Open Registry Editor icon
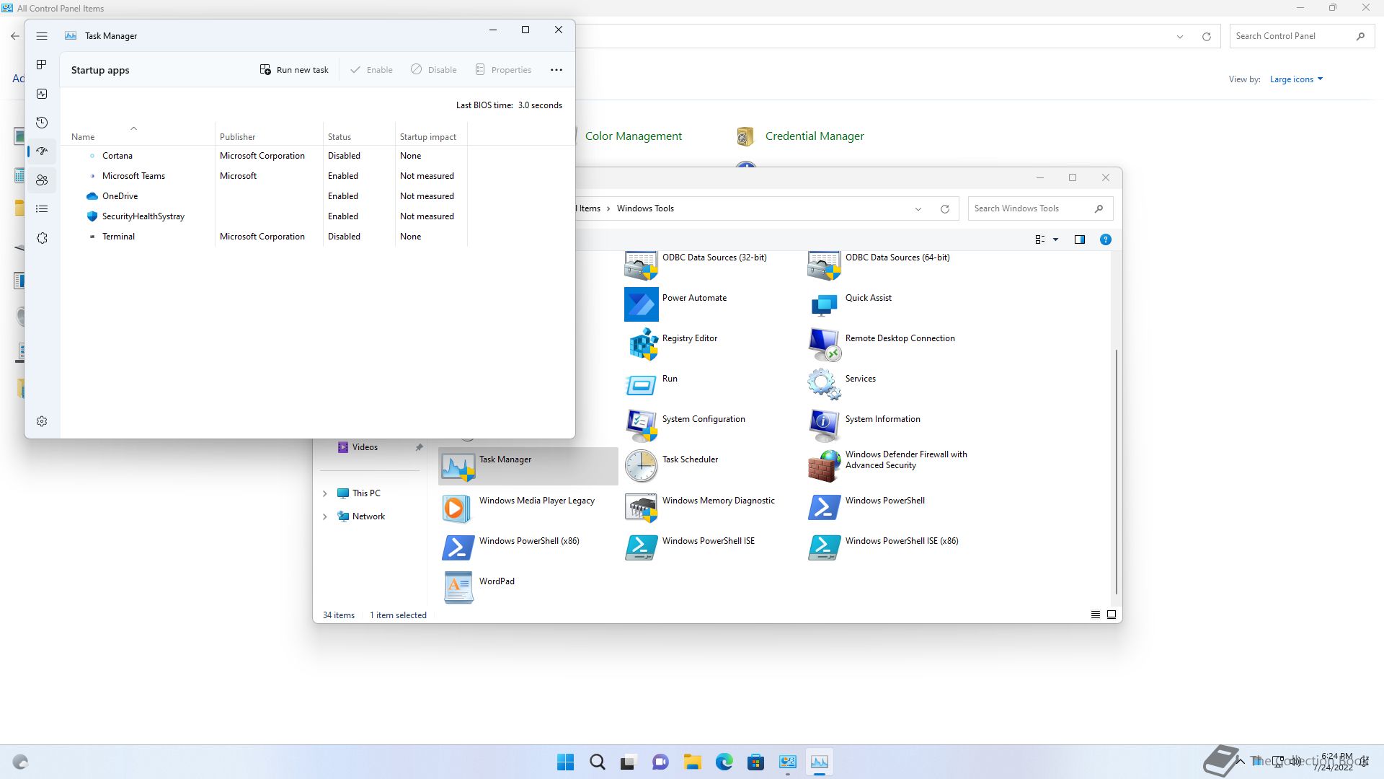 click(x=642, y=344)
